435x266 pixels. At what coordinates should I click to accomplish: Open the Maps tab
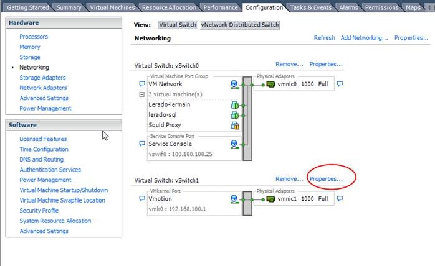click(x=413, y=7)
